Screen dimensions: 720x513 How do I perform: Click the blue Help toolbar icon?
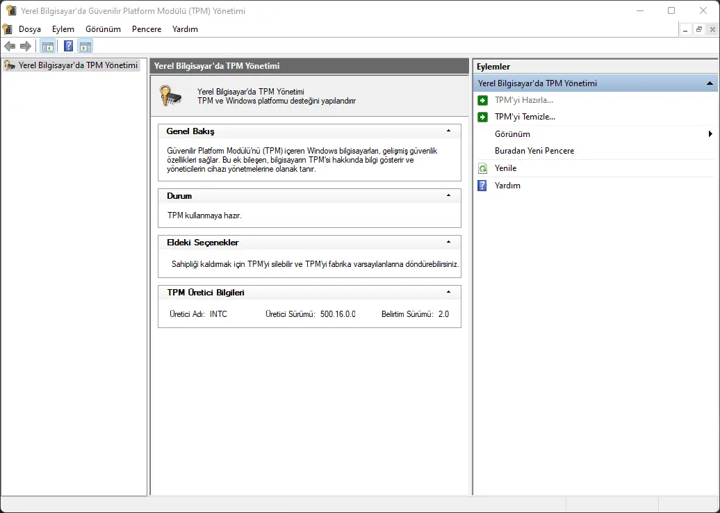(x=68, y=46)
